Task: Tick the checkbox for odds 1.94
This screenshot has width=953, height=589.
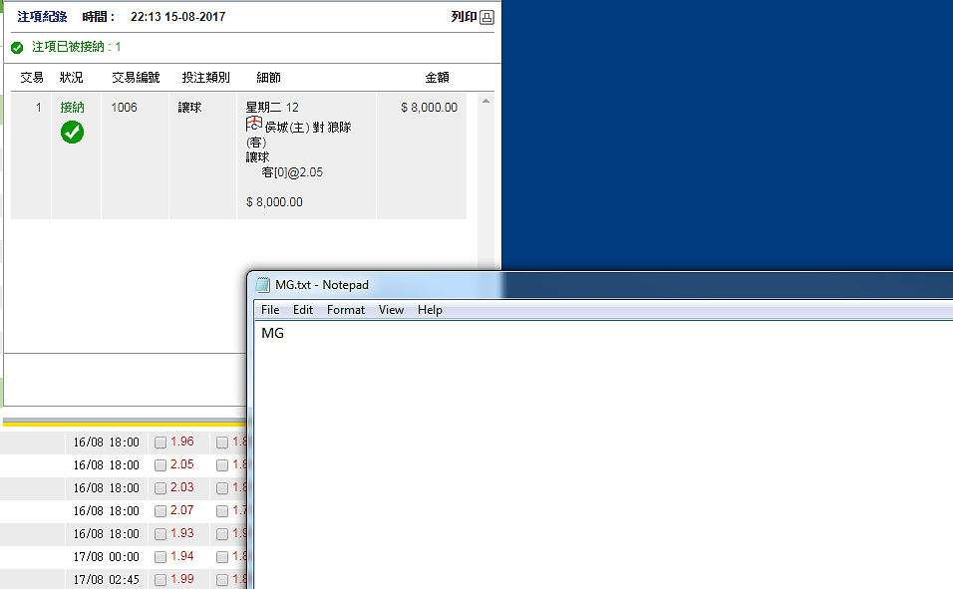Action: point(160,557)
